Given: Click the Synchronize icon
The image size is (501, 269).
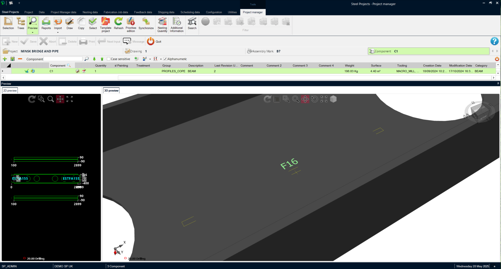Looking at the screenshot, I should point(146,23).
